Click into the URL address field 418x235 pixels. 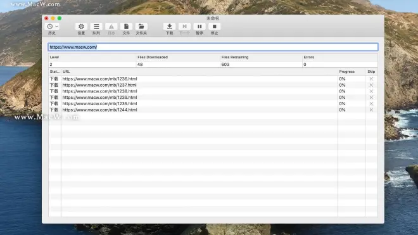[x=213, y=47]
